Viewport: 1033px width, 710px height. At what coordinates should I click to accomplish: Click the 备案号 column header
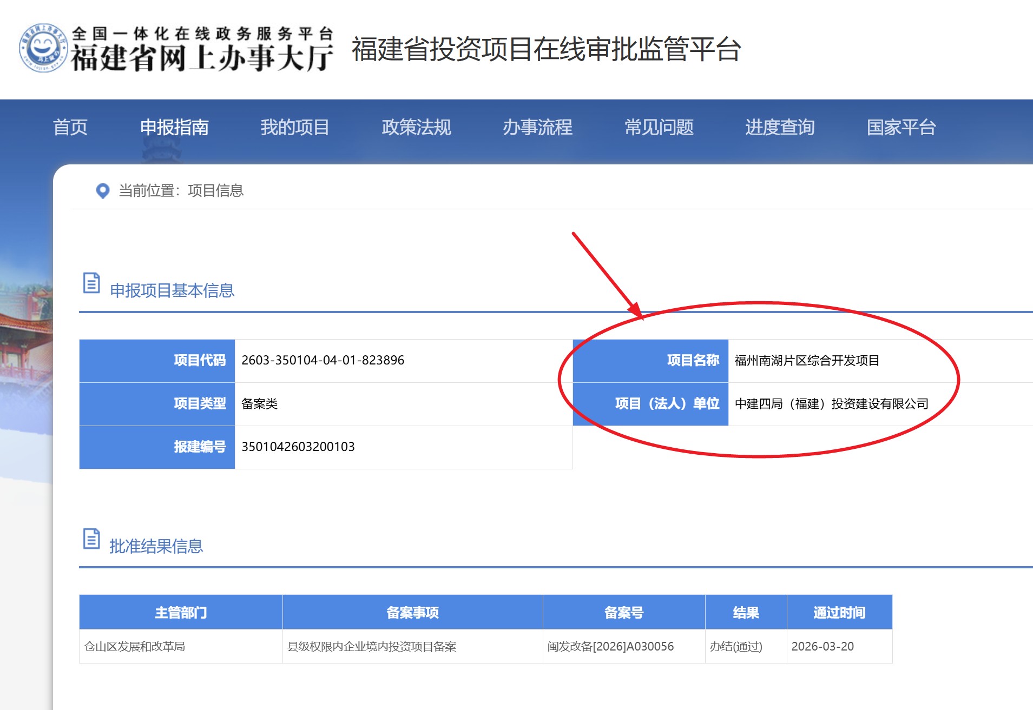pos(623,613)
